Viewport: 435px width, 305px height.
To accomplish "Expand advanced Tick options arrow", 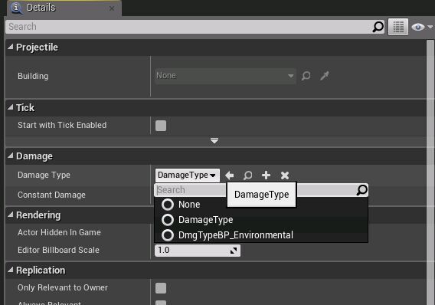I will click(214, 141).
